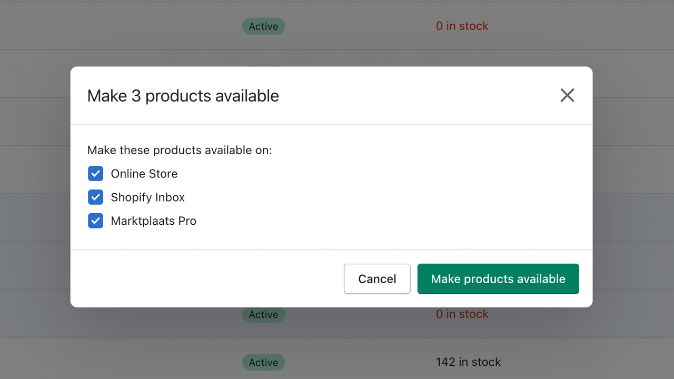Click the red 0 in stock text below dialog
Image resolution: width=674 pixels, height=379 pixels.
click(x=462, y=314)
